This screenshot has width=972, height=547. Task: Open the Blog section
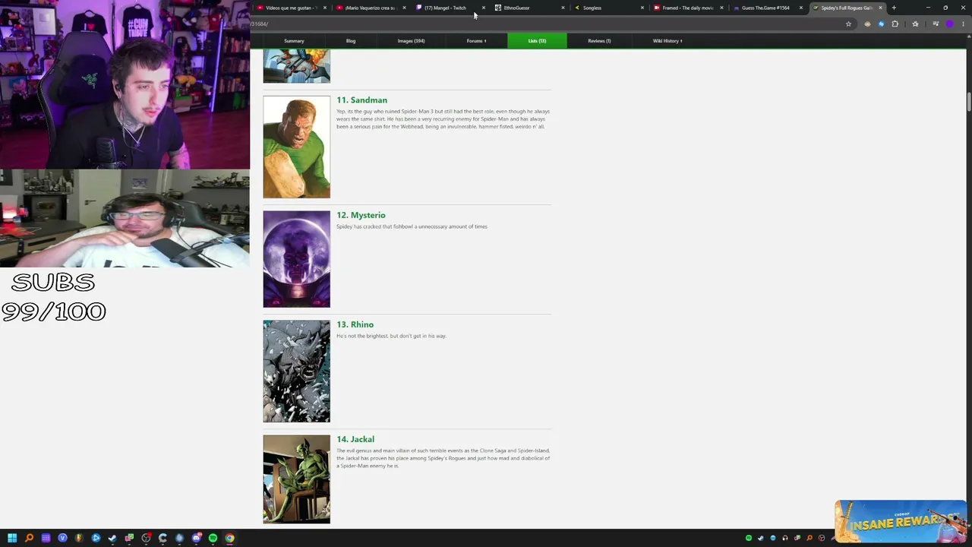point(351,41)
